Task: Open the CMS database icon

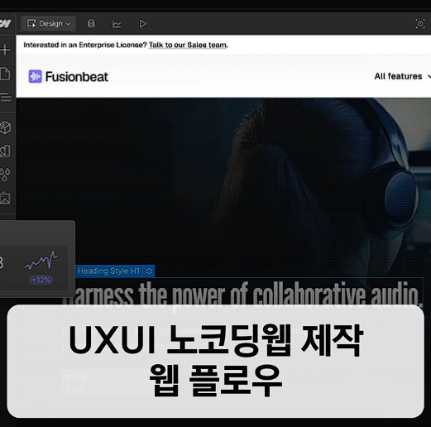Action: pos(91,24)
